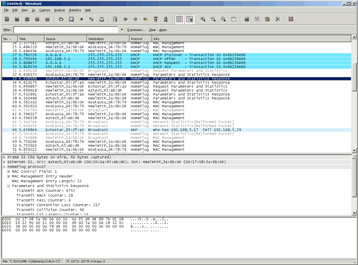
Task: Open the Go menu
Action: pos(34,10)
